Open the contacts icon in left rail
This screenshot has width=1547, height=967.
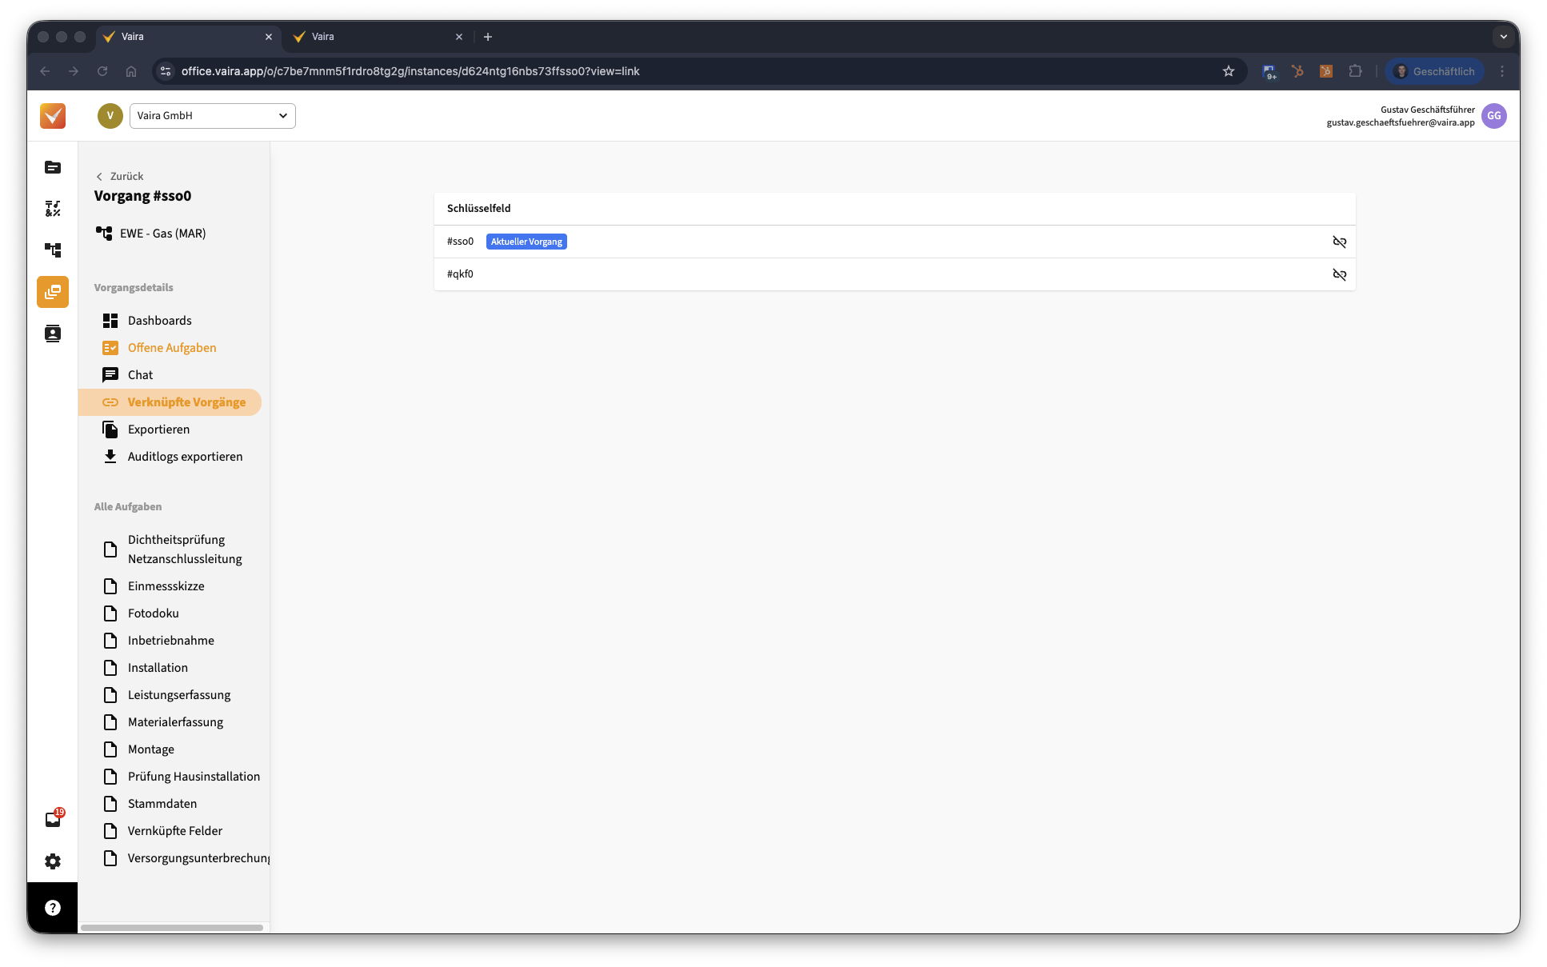pyautogui.click(x=53, y=334)
